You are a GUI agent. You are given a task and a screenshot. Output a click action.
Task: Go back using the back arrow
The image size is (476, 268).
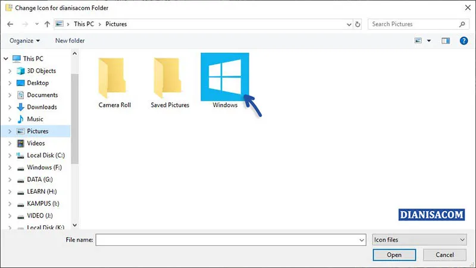pos(10,24)
